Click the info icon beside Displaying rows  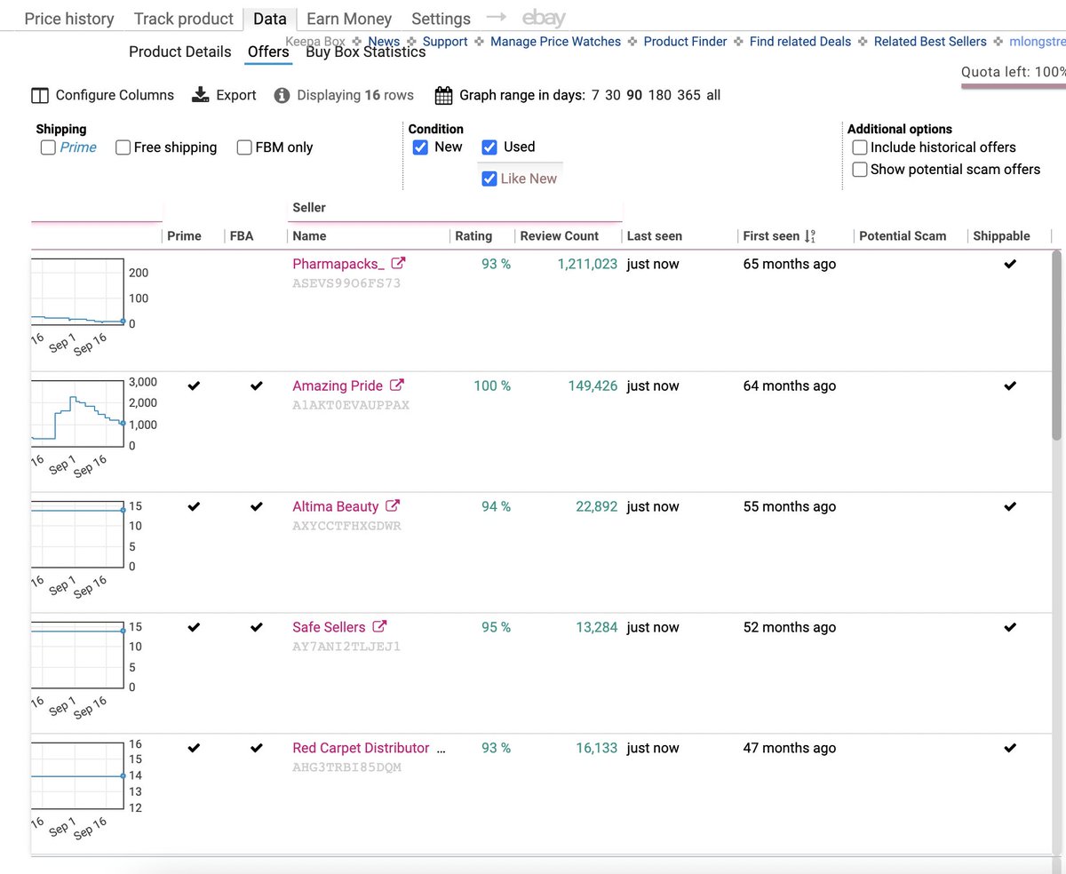point(282,95)
